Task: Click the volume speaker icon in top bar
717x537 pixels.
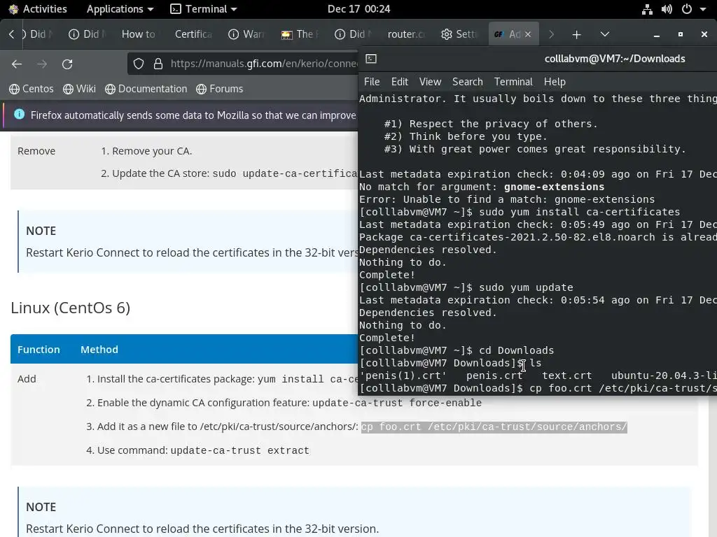Action: [x=667, y=9]
